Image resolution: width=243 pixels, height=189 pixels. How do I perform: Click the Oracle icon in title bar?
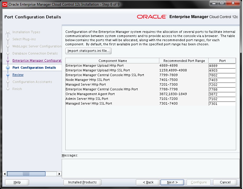click(5, 4)
